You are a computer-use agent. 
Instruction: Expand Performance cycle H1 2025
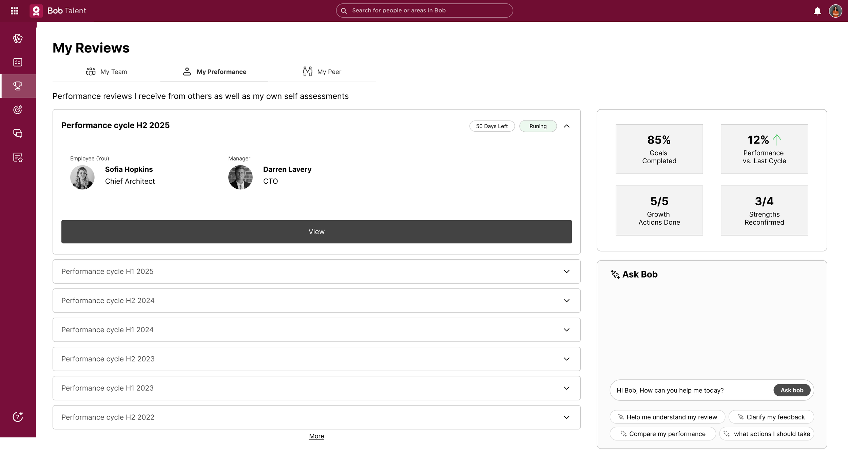click(566, 271)
